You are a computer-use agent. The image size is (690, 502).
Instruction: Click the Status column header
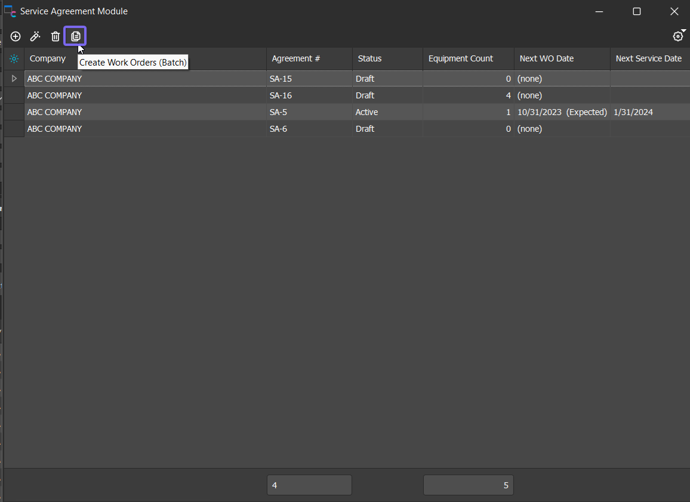(369, 58)
